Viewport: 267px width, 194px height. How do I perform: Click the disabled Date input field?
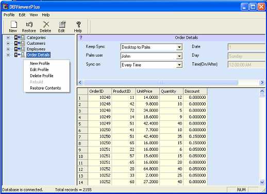(247, 47)
